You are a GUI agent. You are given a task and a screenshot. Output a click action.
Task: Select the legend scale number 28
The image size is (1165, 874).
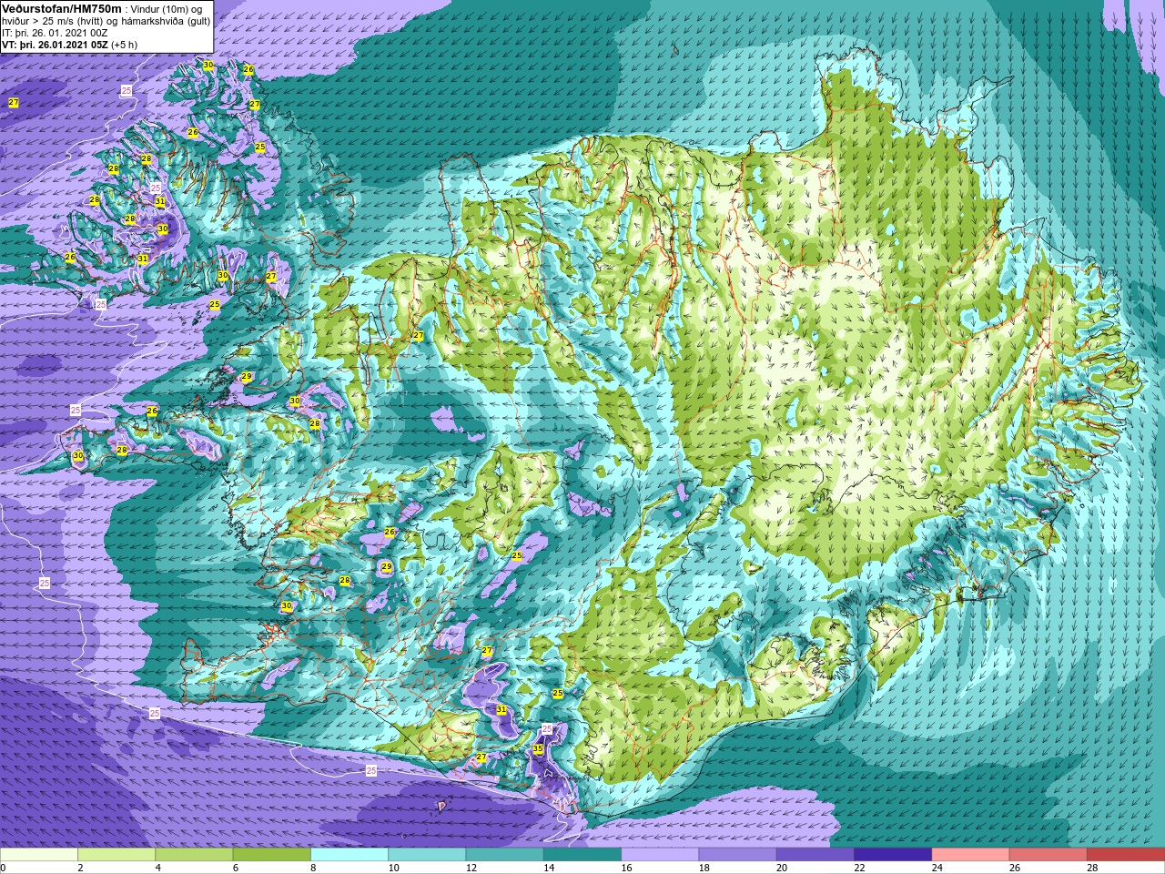coord(1092,868)
